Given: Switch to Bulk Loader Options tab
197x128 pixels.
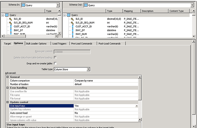Looking at the screenshot, I should [36, 43].
